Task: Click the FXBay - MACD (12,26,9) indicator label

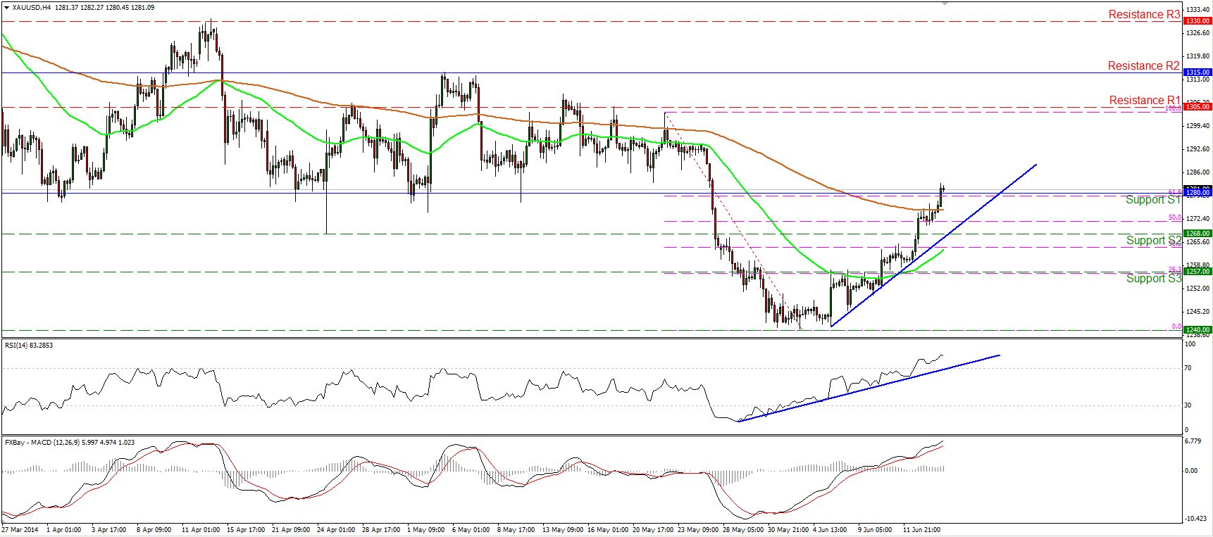Action: click(69, 443)
